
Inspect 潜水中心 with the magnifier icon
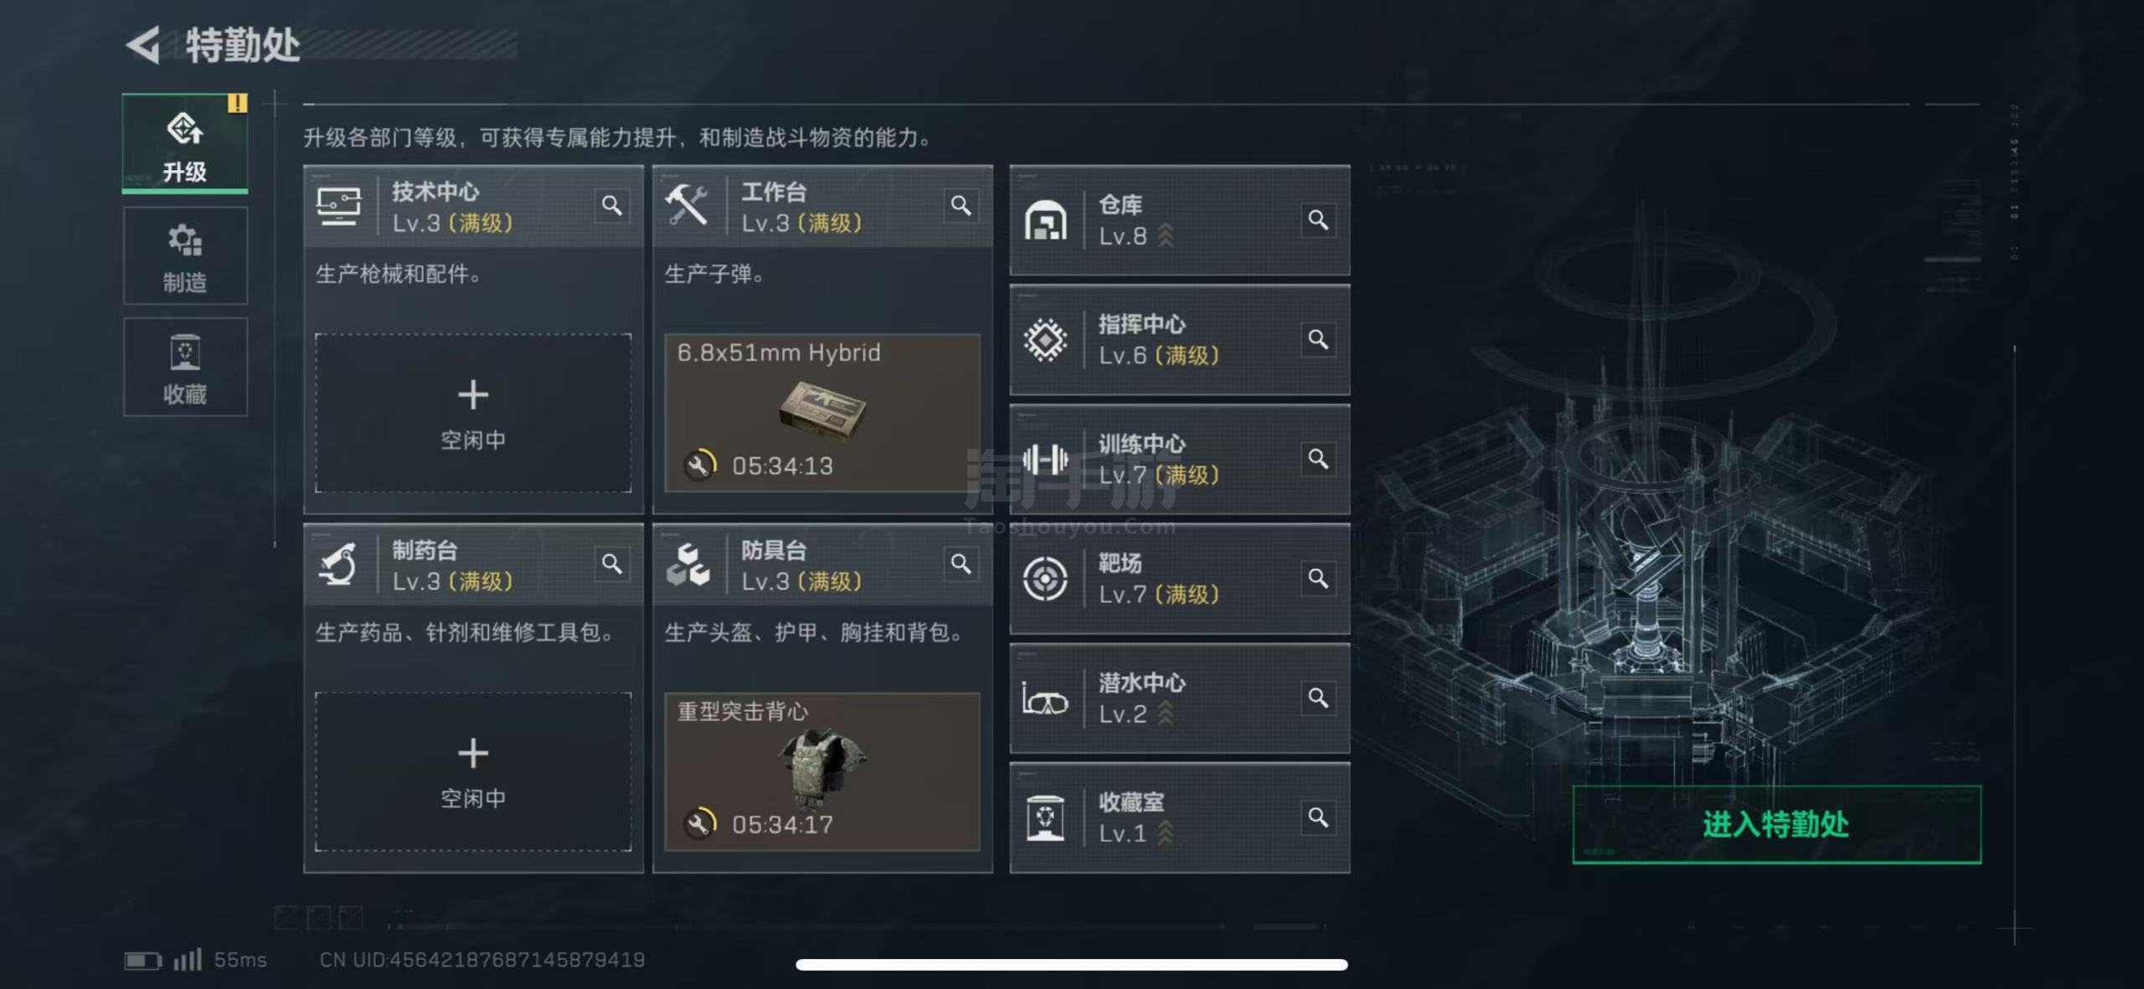click(1318, 698)
